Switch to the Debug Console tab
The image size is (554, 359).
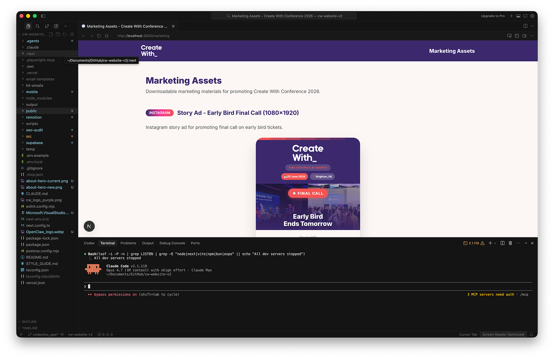coord(172,243)
